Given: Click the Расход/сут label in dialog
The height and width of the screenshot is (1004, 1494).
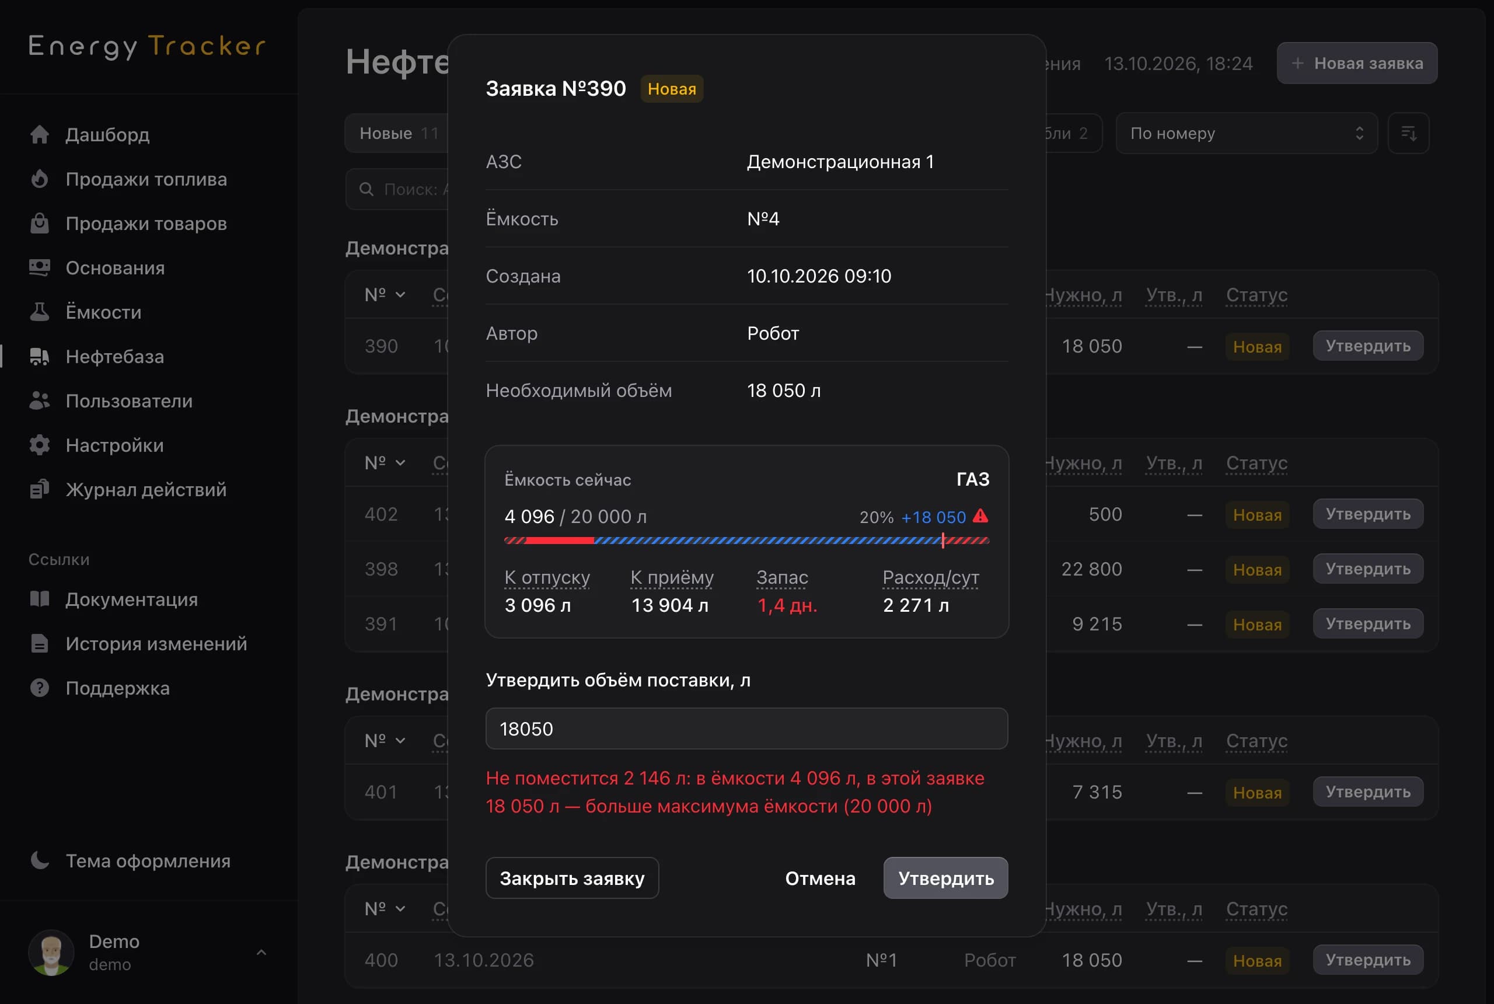Looking at the screenshot, I should [x=930, y=577].
